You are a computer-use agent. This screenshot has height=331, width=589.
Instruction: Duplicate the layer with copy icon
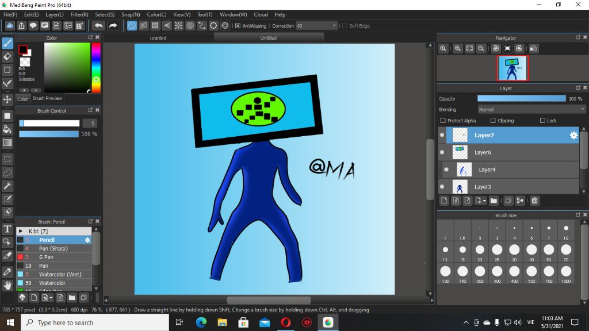[508, 201]
